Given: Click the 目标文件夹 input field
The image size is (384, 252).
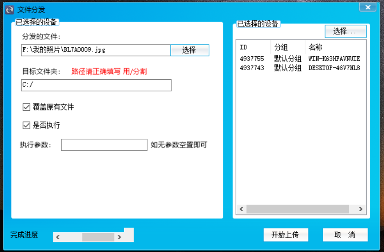Looking at the screenshot, I should [x=96, y=85].
